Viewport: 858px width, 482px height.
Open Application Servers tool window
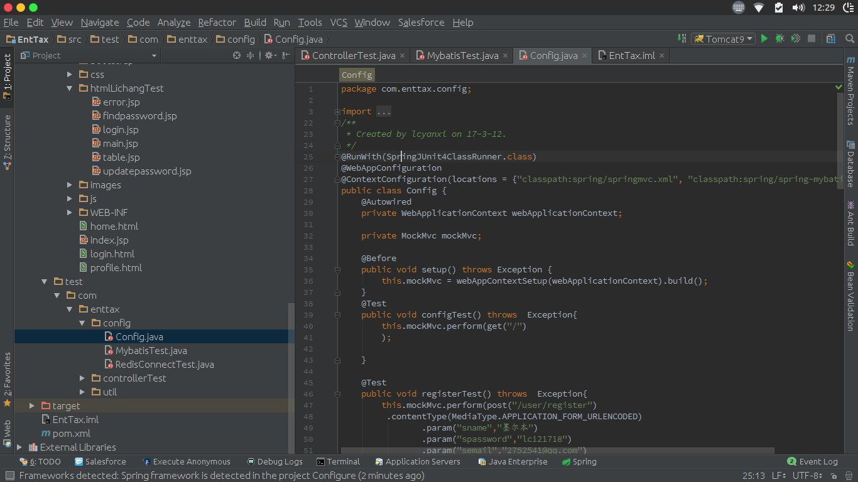click(418, 462)
